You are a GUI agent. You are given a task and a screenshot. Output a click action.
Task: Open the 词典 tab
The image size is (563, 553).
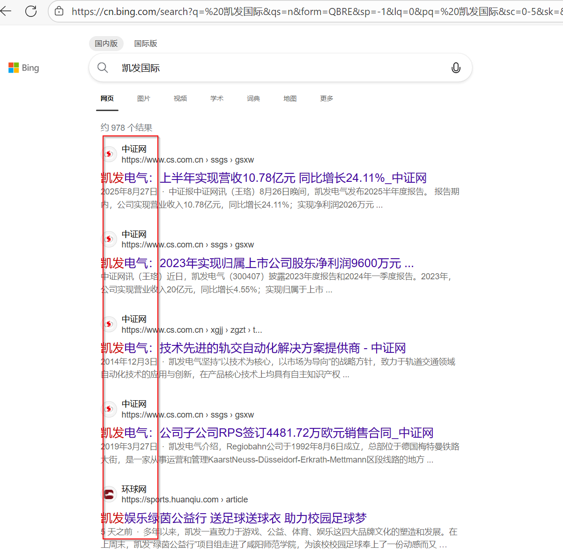253,98
